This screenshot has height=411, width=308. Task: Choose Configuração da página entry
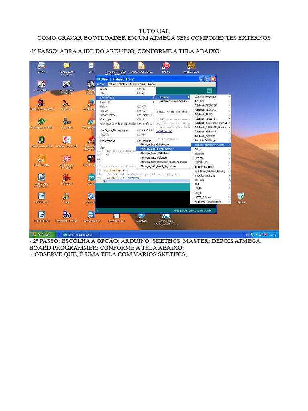pyautogui.click(x=126, y=130)
